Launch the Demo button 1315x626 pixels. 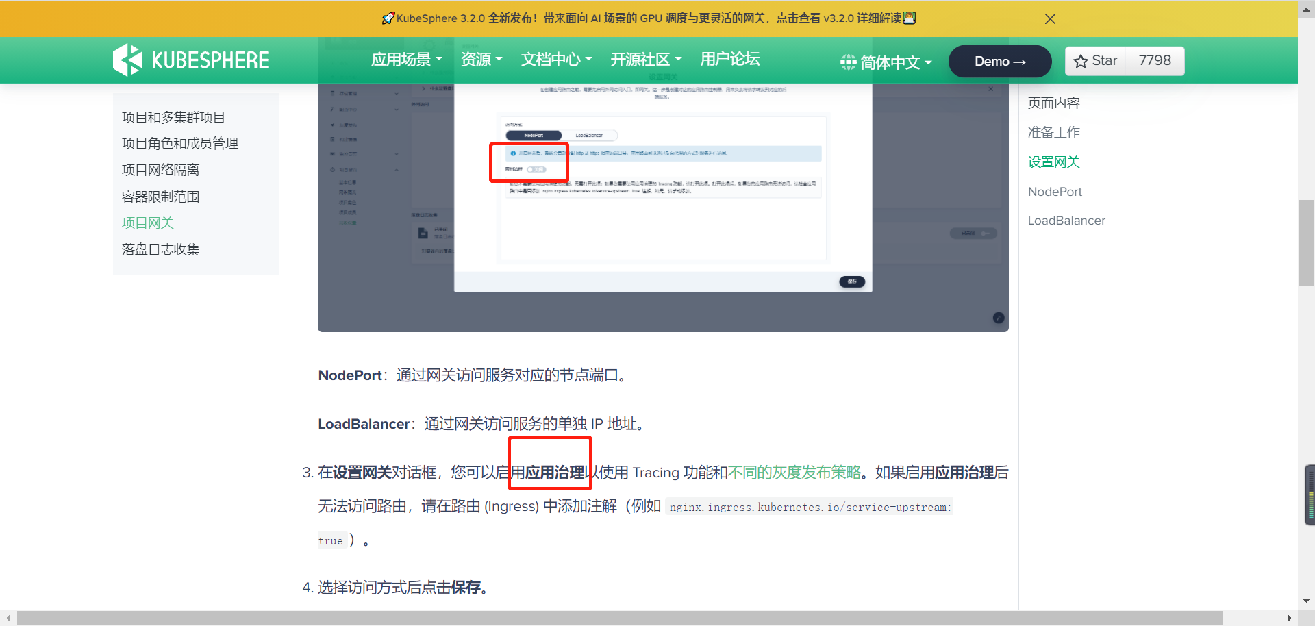pyautogui.click(x=1000, y=61)
